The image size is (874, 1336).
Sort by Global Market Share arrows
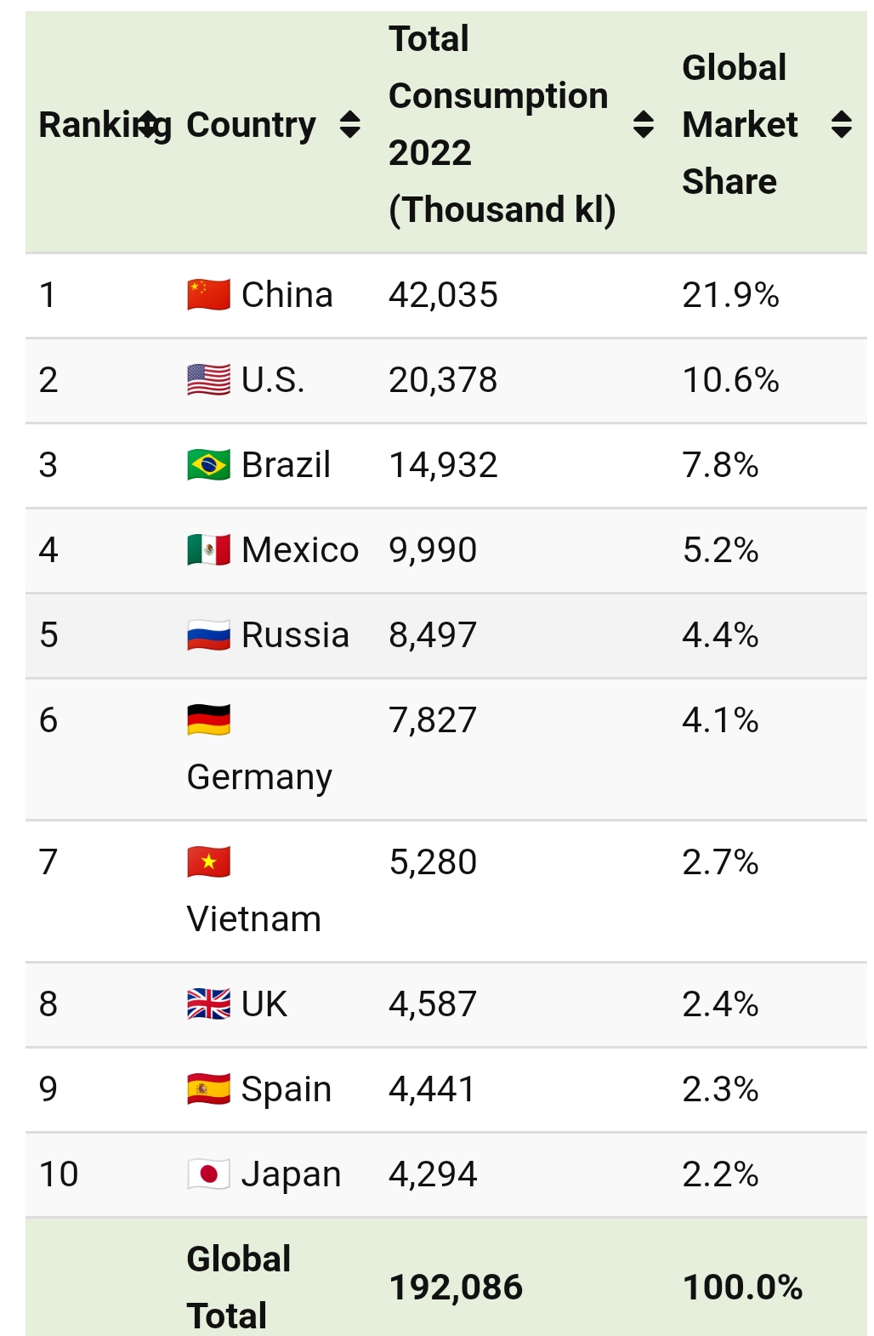[841, 124]
